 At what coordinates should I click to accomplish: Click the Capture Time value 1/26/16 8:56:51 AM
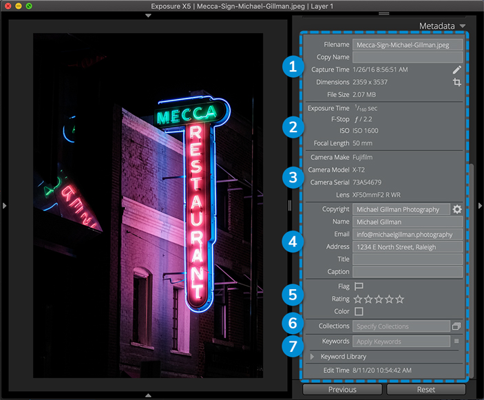[380, 70]
